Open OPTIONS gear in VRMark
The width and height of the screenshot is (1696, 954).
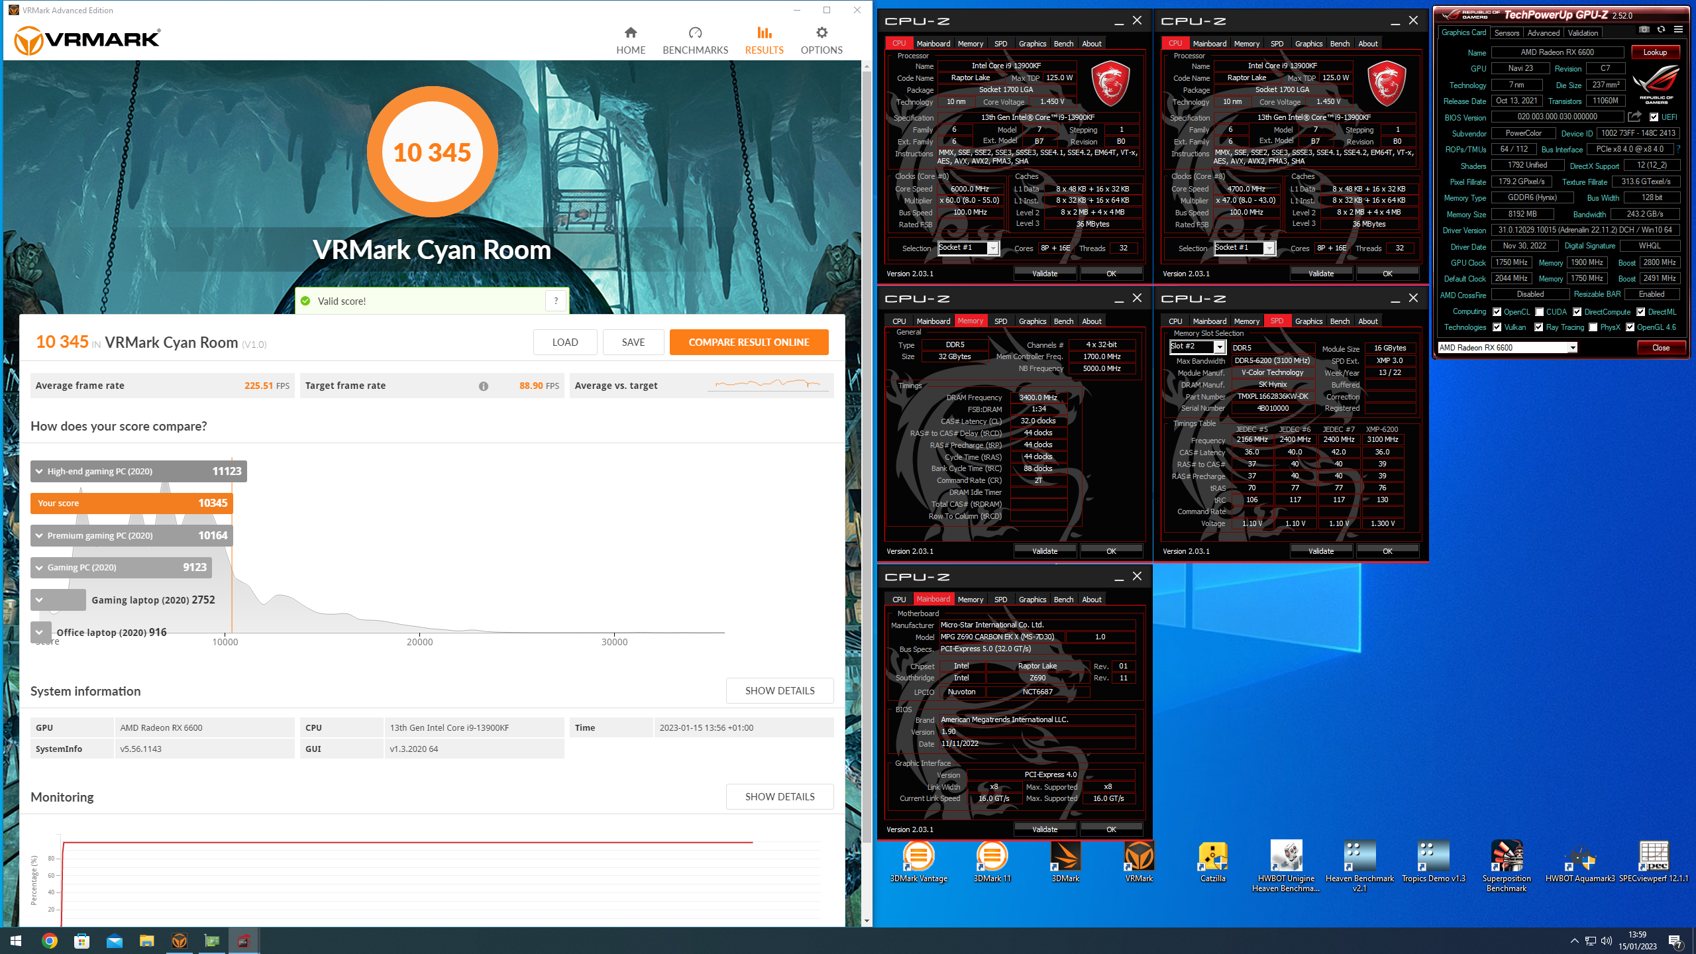click(x=821, y=41)
